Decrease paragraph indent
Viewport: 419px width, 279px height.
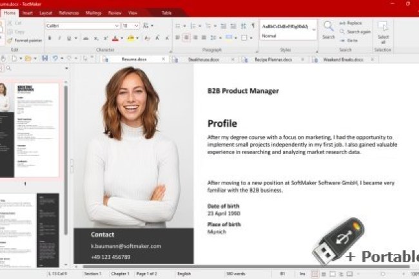tap(224, 26)
